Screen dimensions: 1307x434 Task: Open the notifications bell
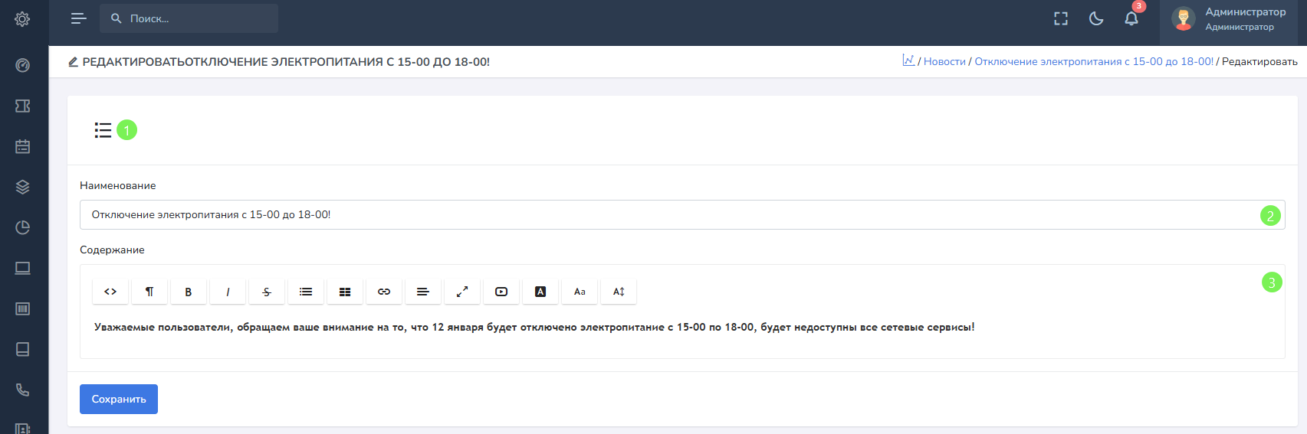tap(1131, 18)
